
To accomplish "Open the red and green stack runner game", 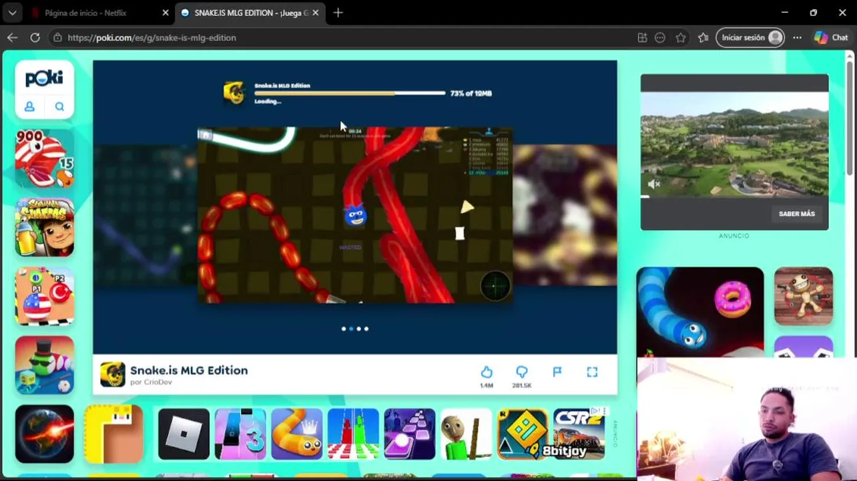I will click(x=353, y=434).
